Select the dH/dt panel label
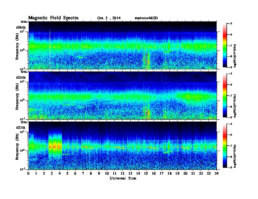Screen dimensions: 258x199 point(21,27)
